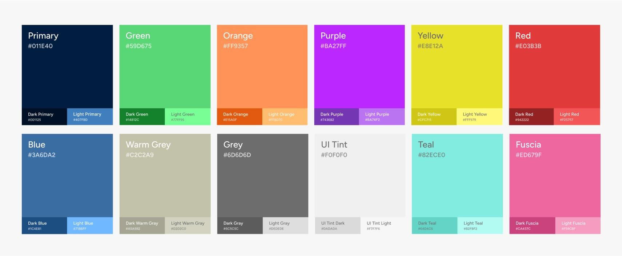Screen dimensions: 622x256
Task: Click the Light Yellow swatch
Action: pos(479,117)
